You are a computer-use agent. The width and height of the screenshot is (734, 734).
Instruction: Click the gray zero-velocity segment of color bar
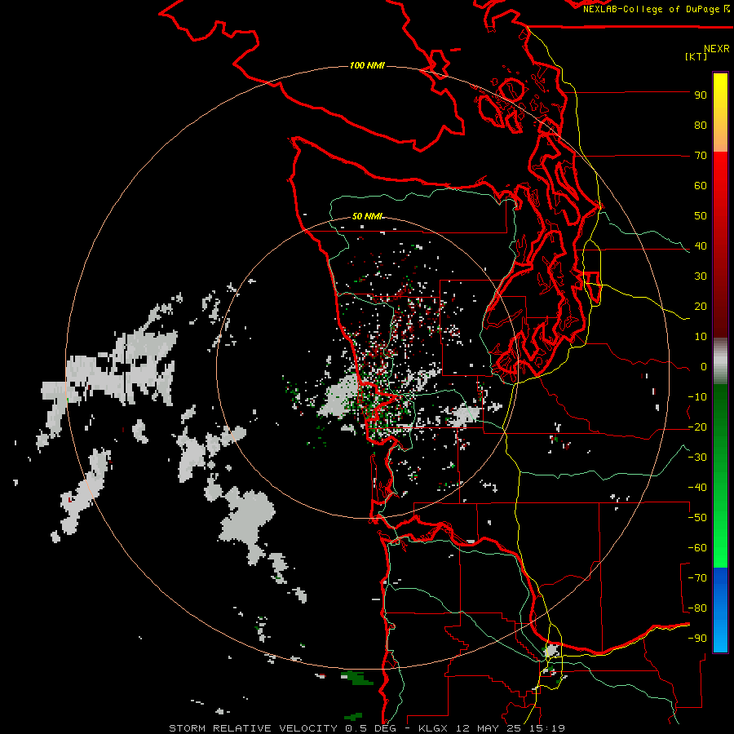click(x=720, y=361)
